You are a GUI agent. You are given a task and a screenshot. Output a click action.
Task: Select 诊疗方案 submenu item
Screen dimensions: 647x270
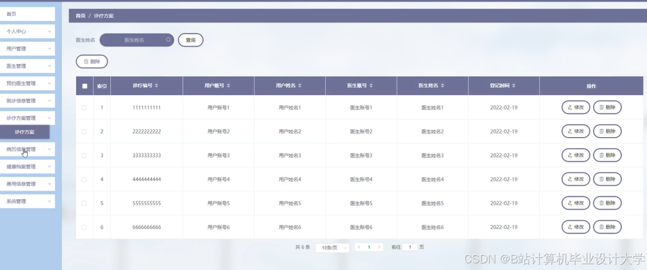point(25,132)
